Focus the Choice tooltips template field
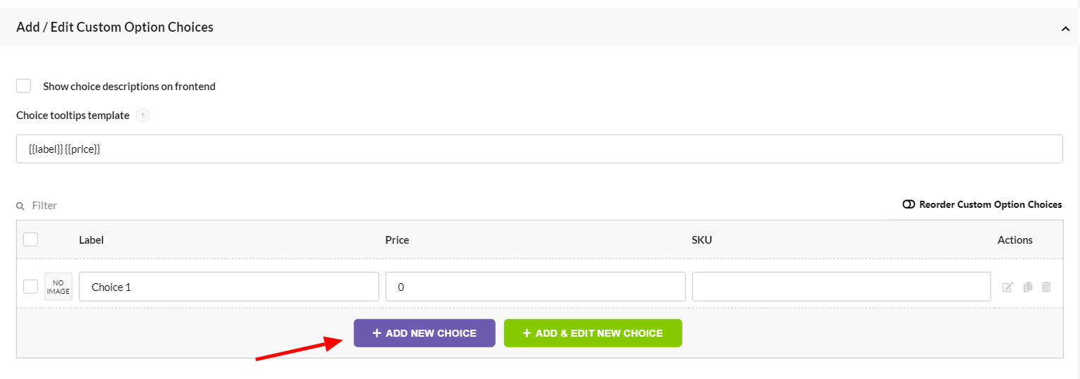1080x379 pixels. [539, 149]
